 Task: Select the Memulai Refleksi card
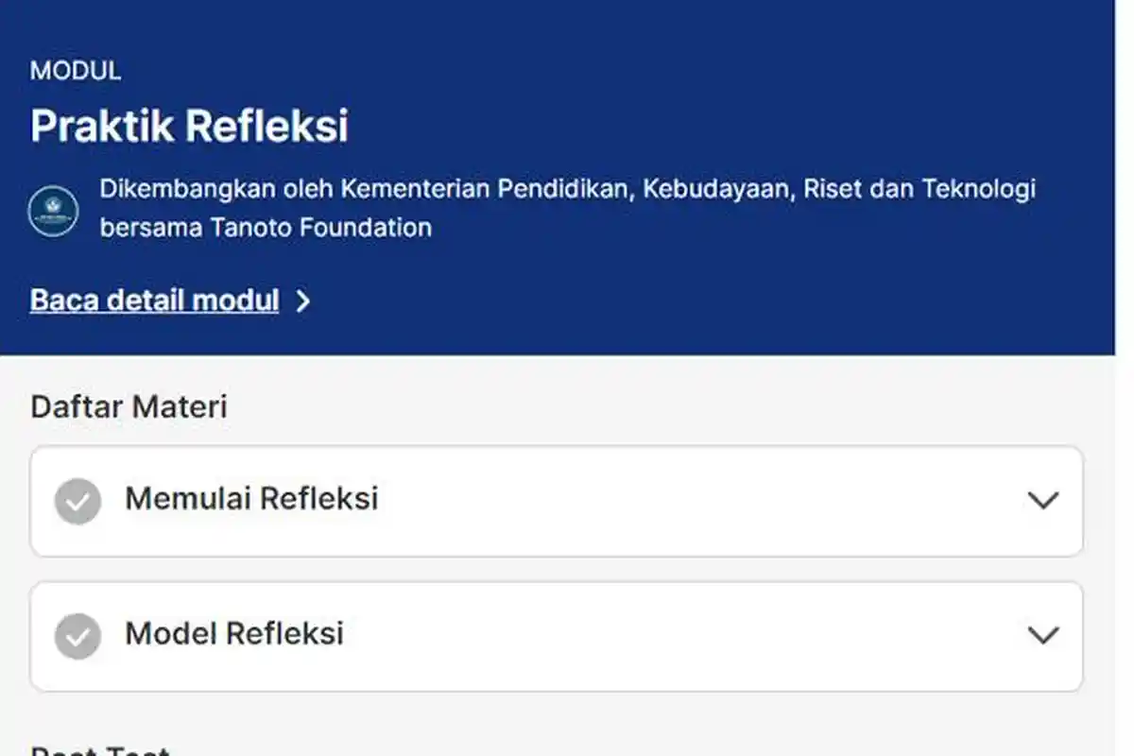click(x=558, y=502)
